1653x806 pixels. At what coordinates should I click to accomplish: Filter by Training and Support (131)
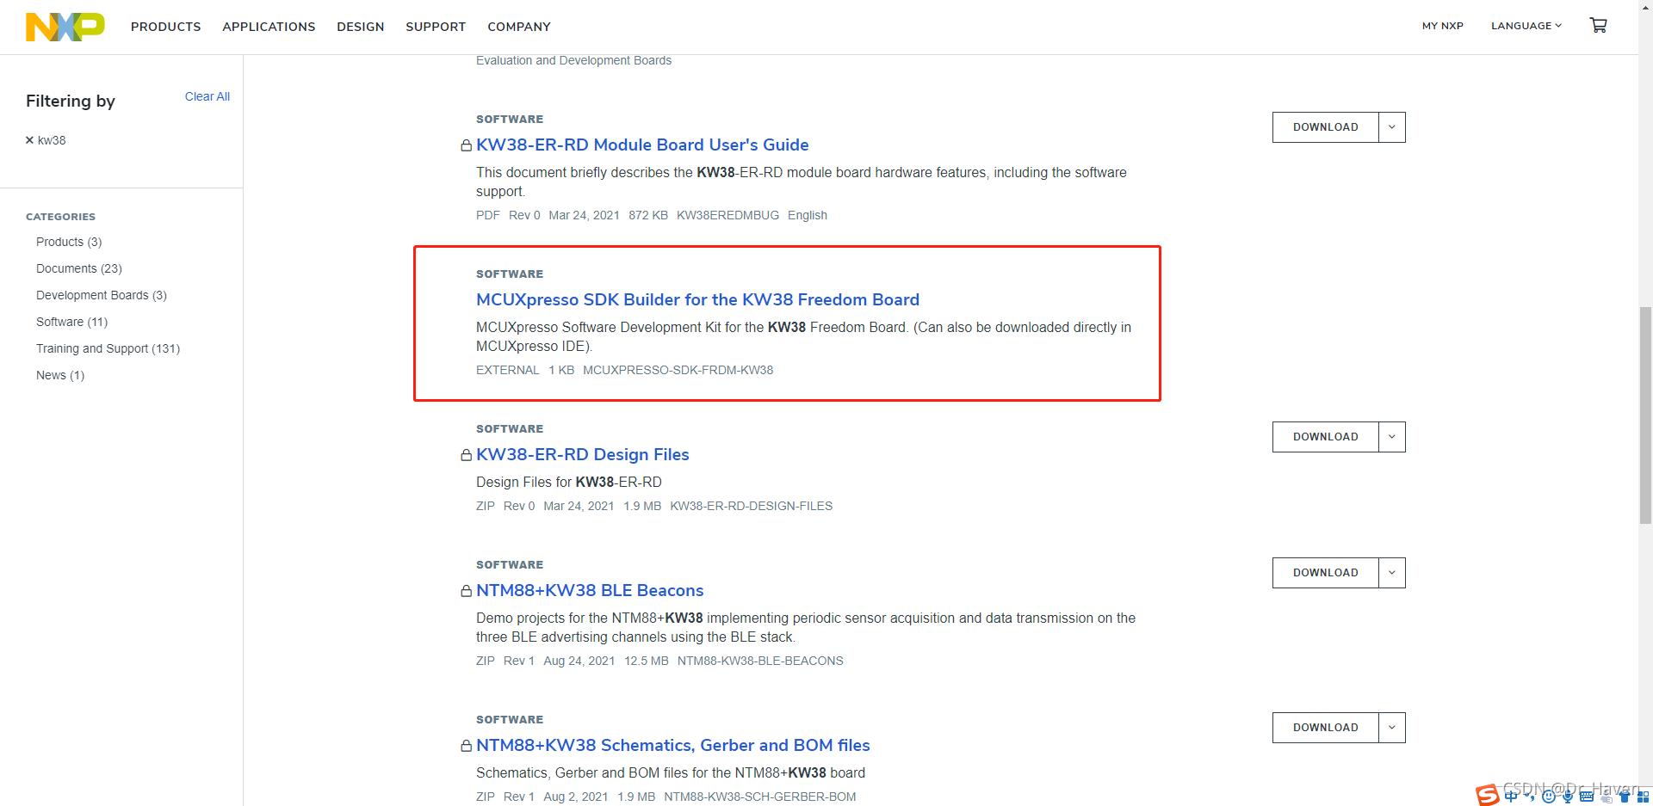108,348
